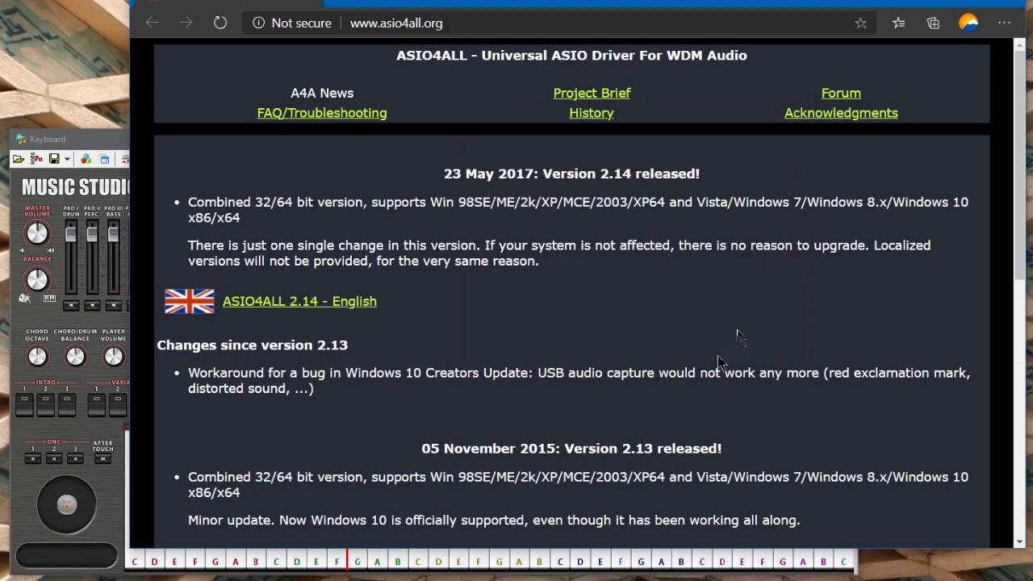Click the ribbon strip below the joystick

tap(67, 555)
